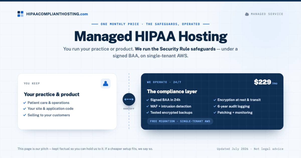Viewport: 301px width, 158px height.
Task: Click the user avatar icon in You Keep card
Action: [x=106, y=84]
